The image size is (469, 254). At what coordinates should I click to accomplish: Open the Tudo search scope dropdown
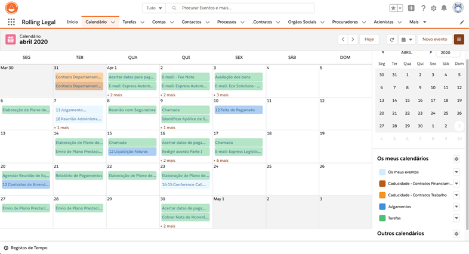[154, 8]
